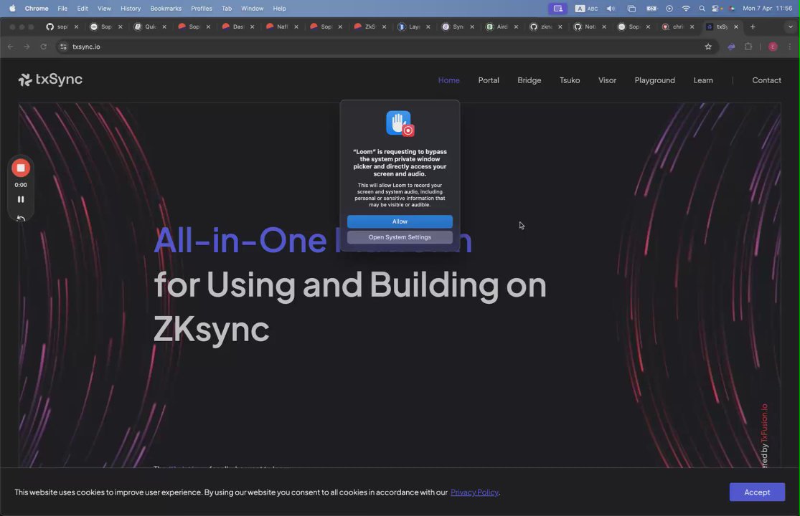Open Chrome's File menu
800x516 pixels.
[62, 8]
